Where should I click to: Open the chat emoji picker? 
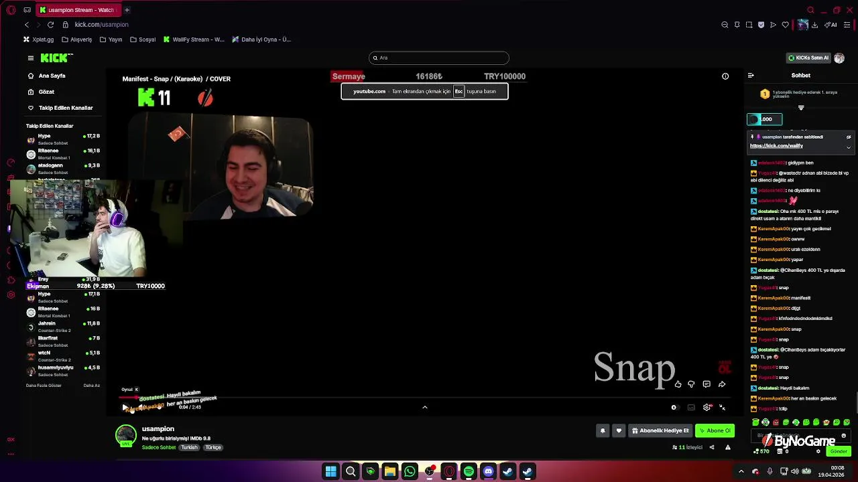pos(843,436)
